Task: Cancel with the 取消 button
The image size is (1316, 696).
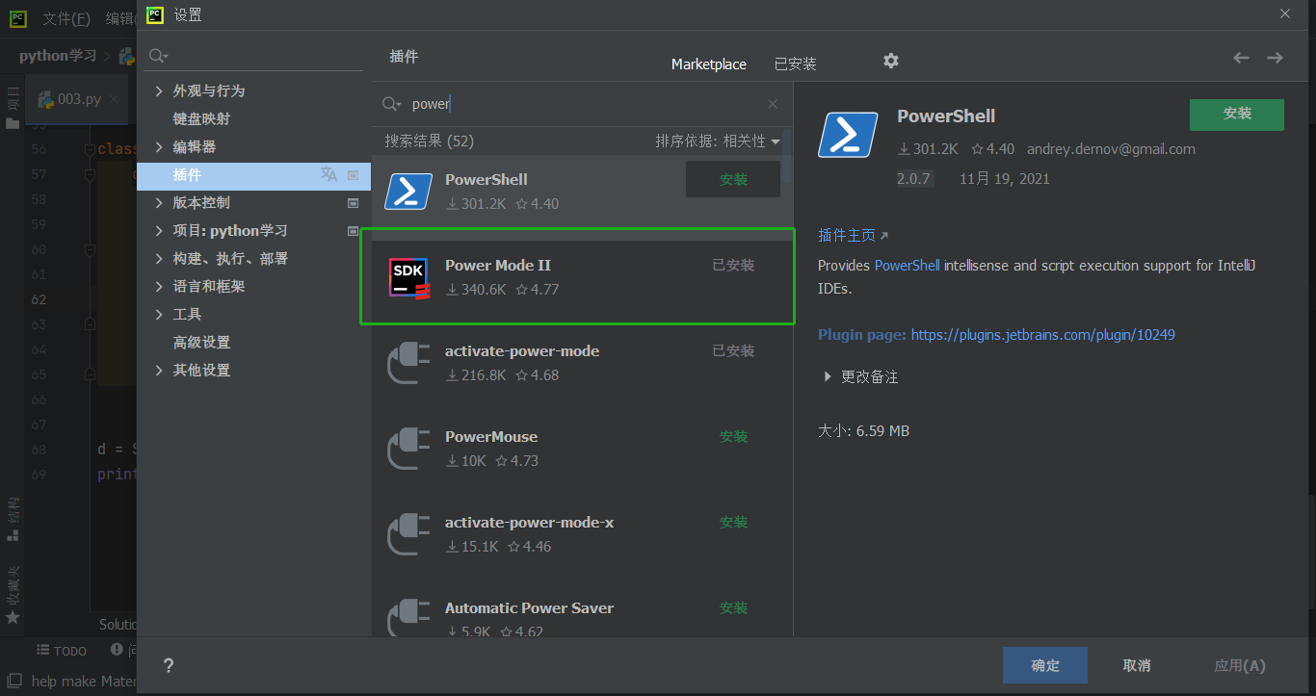Action: [x=1137, y=665]
